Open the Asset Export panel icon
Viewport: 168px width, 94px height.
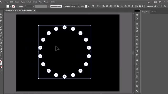click(137, 73)
